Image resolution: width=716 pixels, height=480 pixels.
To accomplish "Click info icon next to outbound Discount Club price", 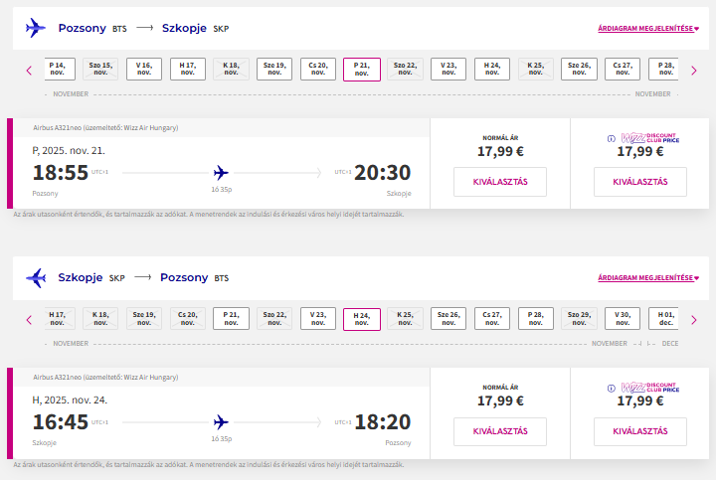I will click(x=610, y=138).
